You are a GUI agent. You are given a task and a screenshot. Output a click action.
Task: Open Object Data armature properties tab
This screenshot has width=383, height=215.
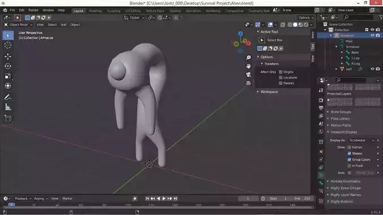321,175
